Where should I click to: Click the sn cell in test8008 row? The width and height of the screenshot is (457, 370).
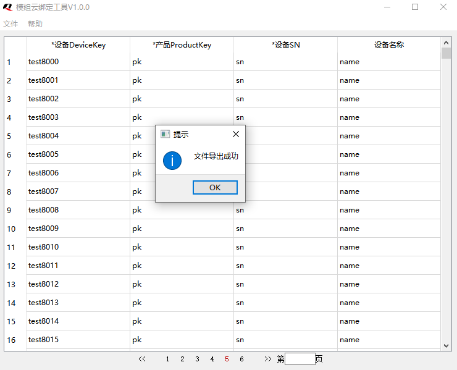(x=285, y=210)
